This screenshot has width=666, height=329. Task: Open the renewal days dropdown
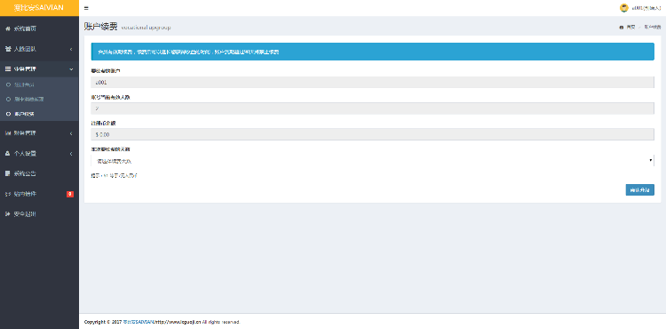click(372, 161)
